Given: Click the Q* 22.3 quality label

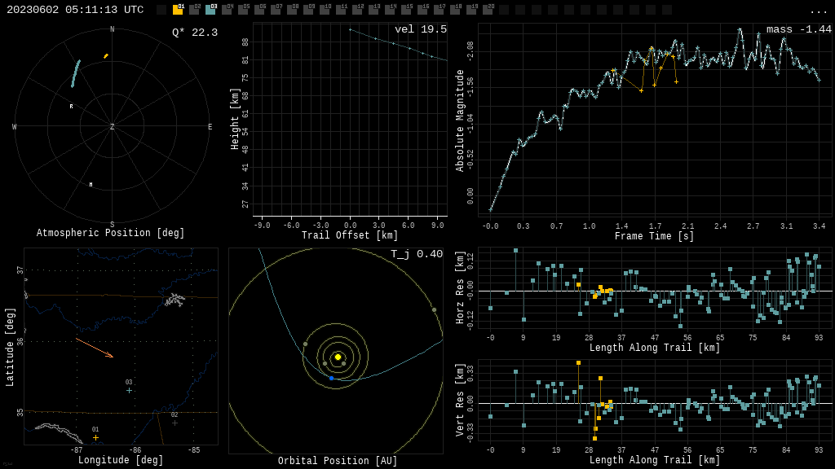Looking at the screenshot, I should [x=194, y=33].
